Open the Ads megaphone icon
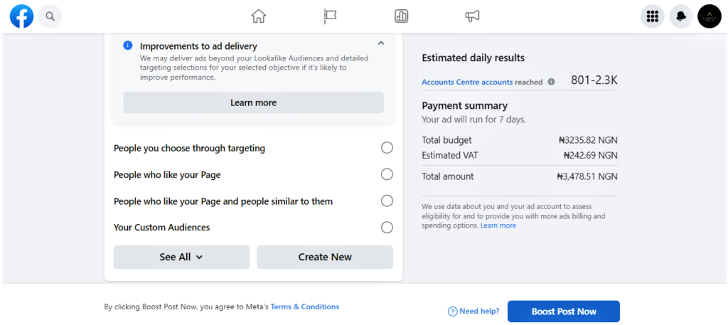This screenshot has width=728, height=325. pos(472,16)
